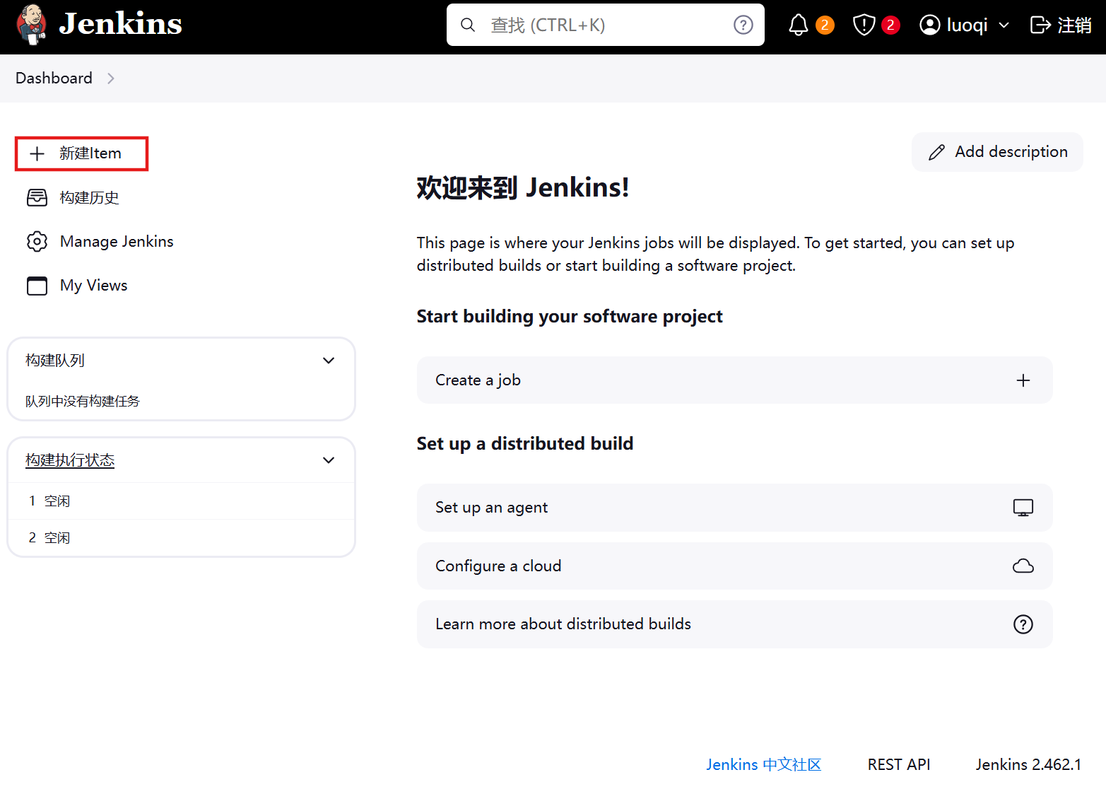Collapse the 构建队列 panel chevron

point(329,361)
